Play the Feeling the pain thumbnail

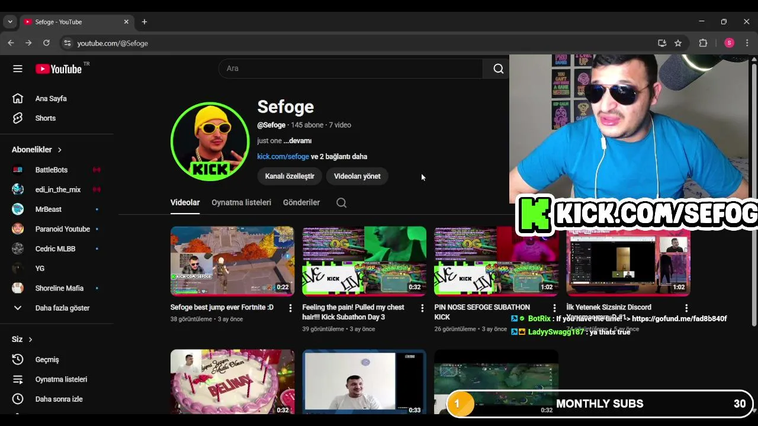coord(364,261)
